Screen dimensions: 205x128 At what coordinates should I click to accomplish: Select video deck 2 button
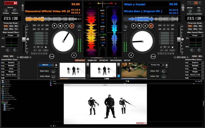pyautogui.click(x=119, y=76)
